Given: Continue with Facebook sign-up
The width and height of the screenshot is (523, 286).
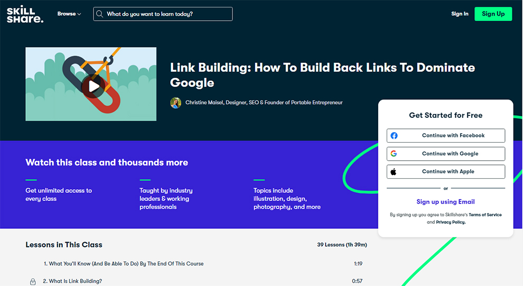Looking at the screenshot, I should coord(446,135).
